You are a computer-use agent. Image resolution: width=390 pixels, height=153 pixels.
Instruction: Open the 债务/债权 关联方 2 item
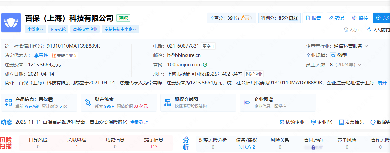[x=247, y=143]
